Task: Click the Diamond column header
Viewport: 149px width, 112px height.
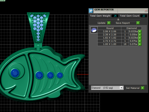Action: [x=132, y=28]
